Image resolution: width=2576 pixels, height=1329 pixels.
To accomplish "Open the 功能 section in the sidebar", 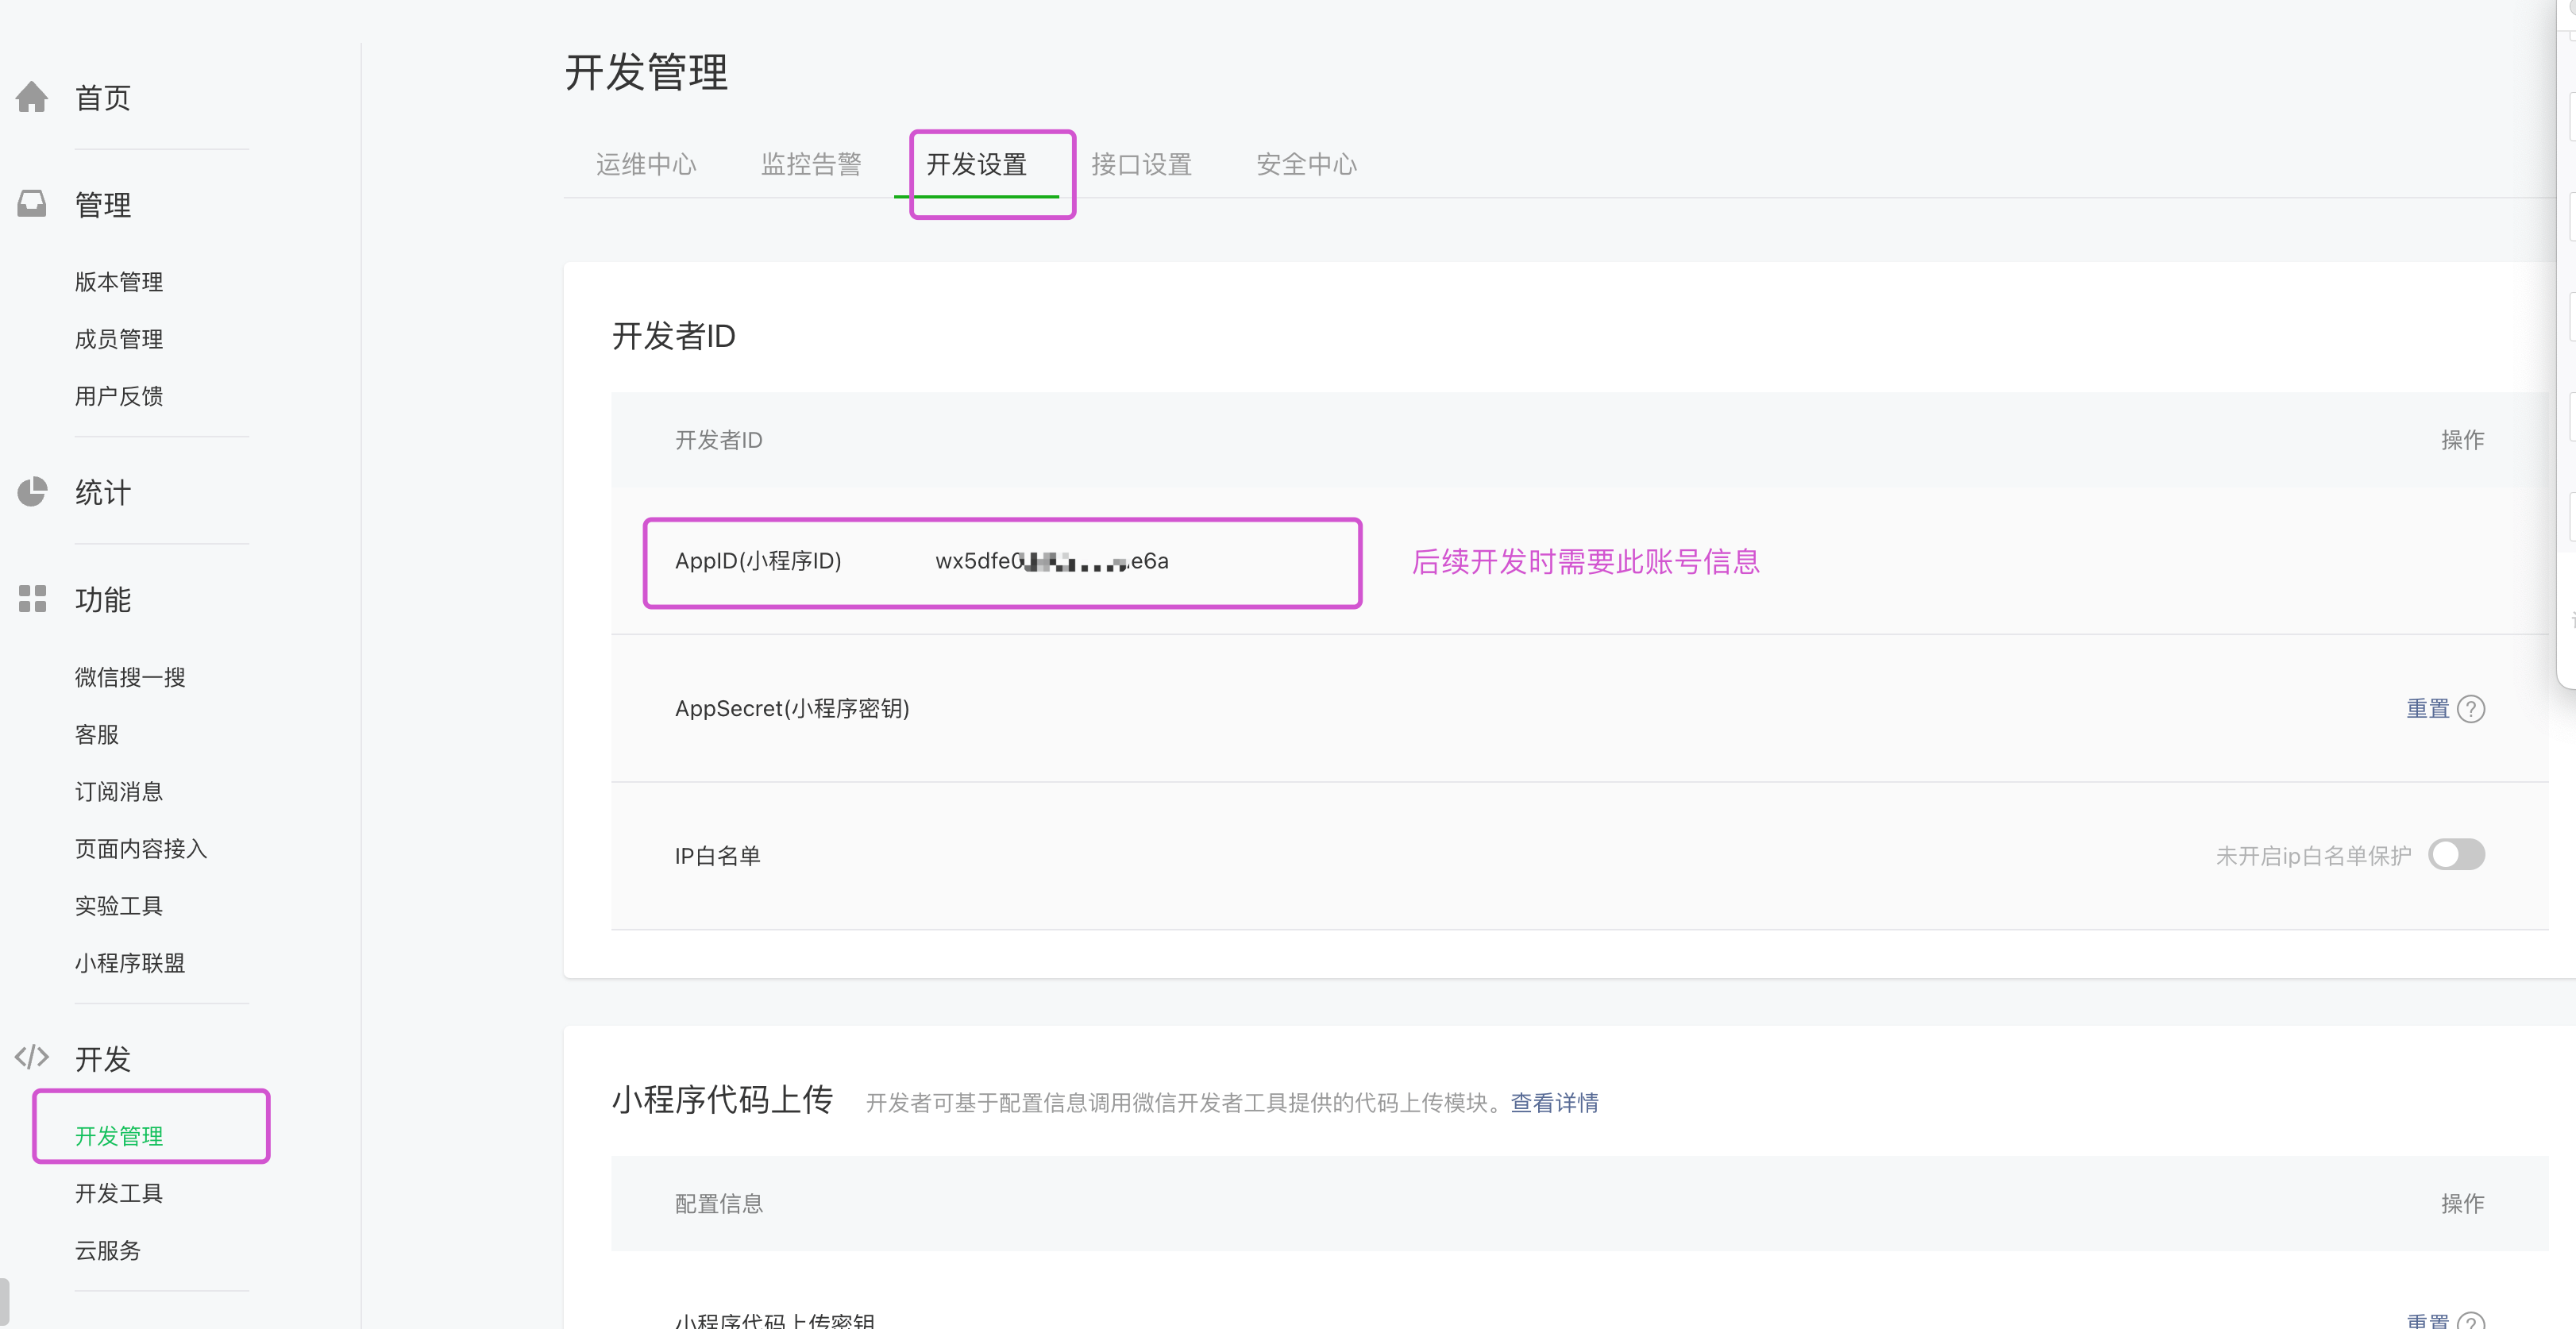I will 103,599.
